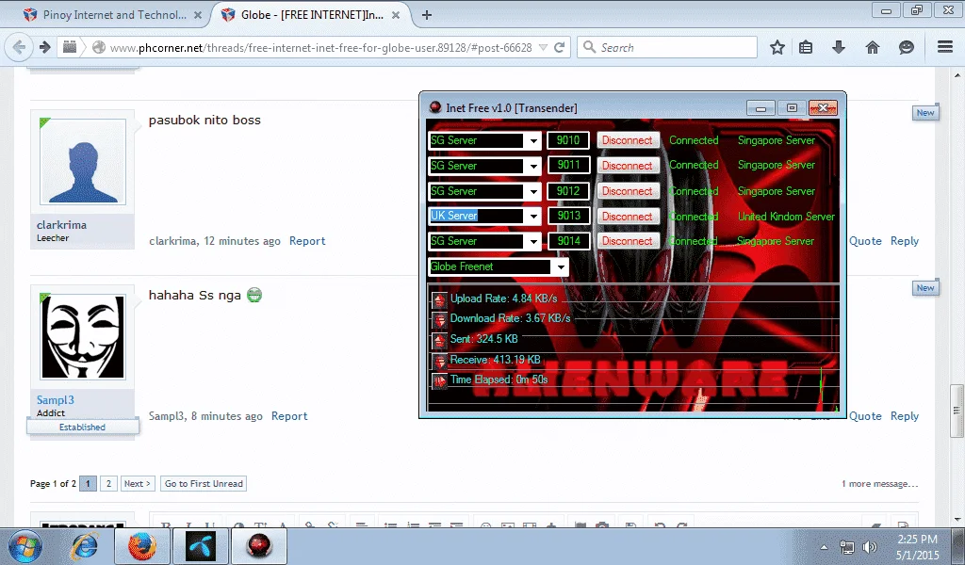Go forward with the browser forward arrow
Image resolution: width=965 pixels, height=565 pixels.
[x=45, y=47]
